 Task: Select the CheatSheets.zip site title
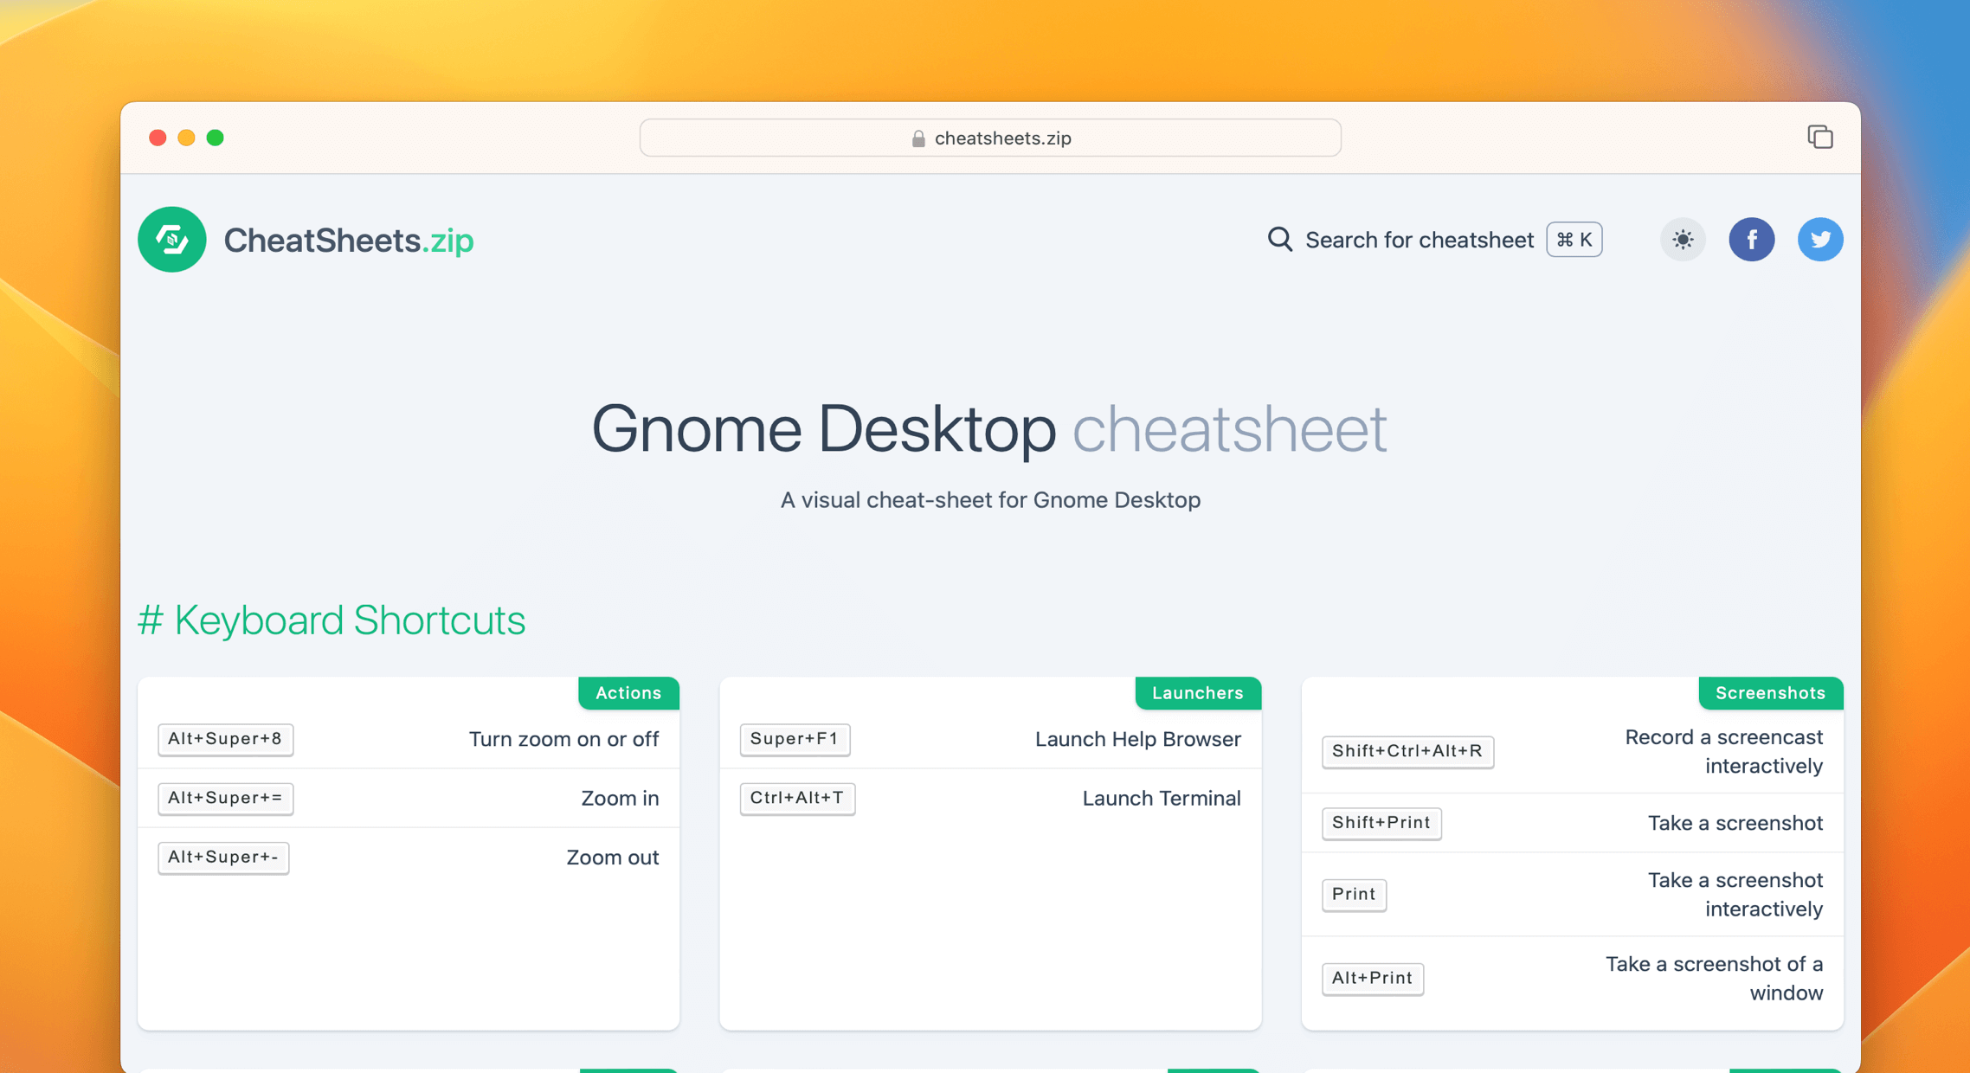coord(349,240)
